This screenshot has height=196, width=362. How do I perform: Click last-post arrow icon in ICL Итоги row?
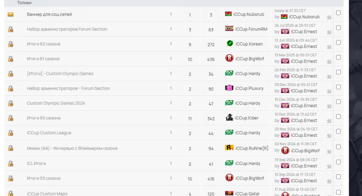pyautogui.click(x=329, y=166)
